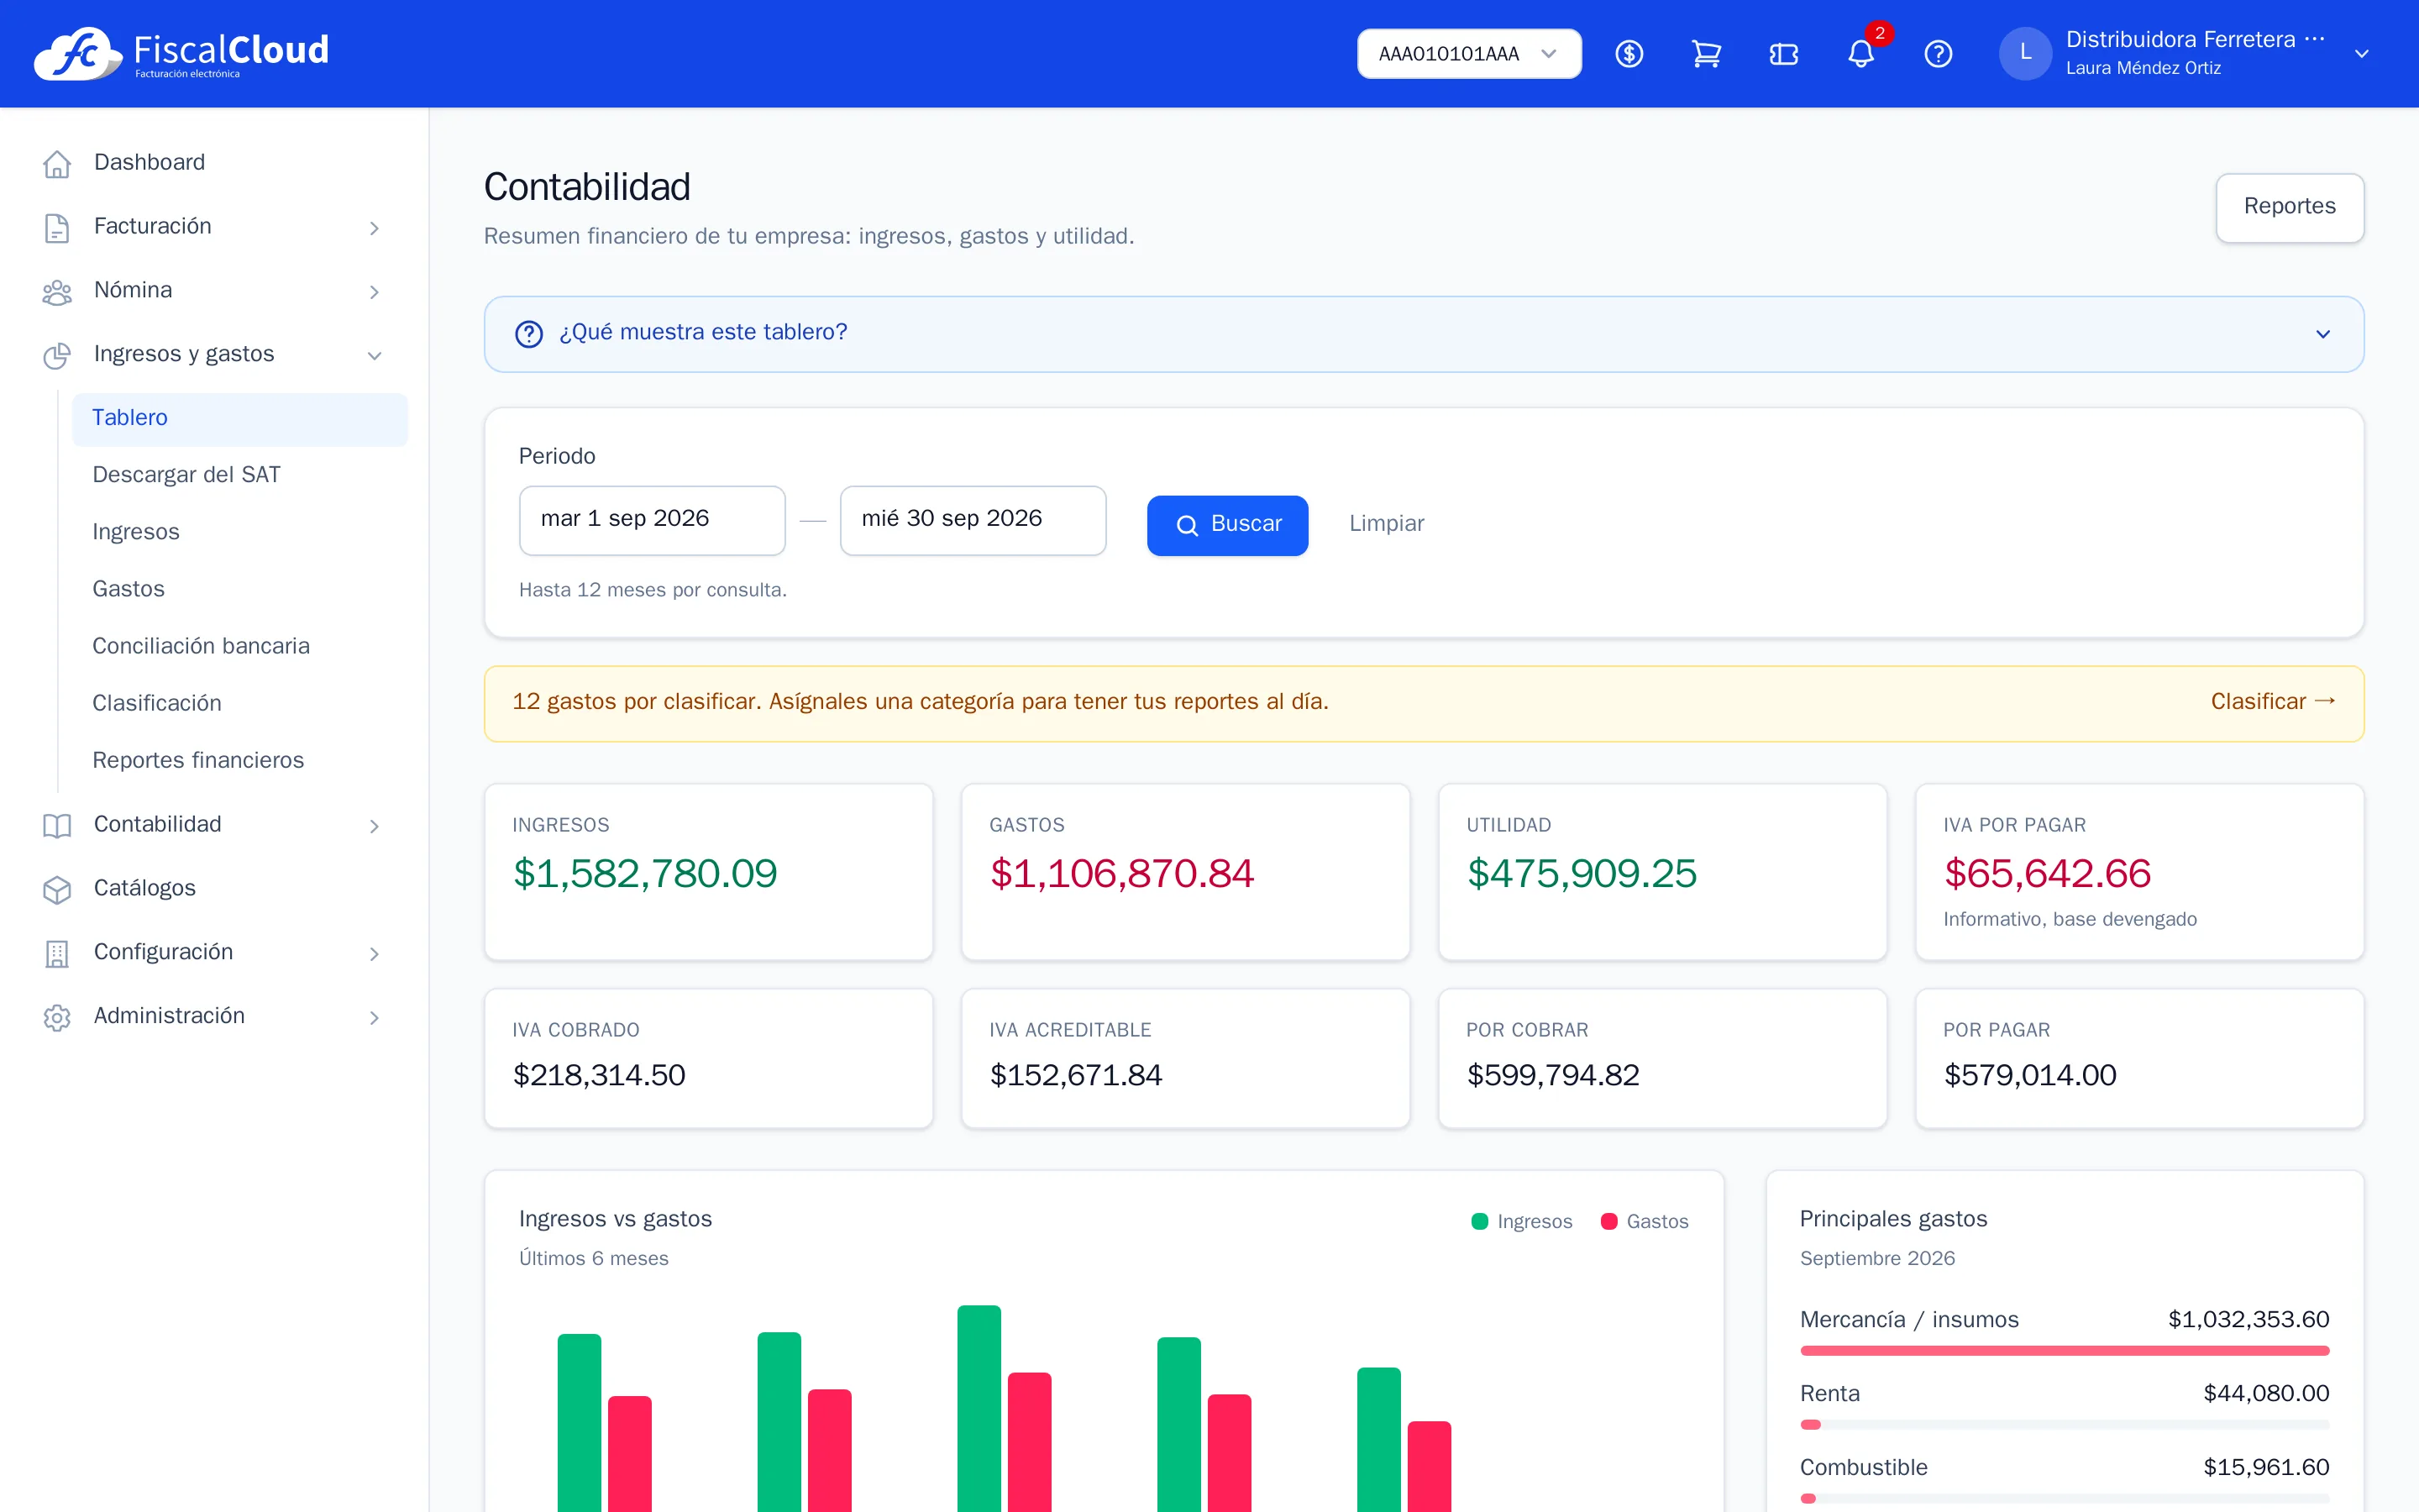Click the user avatar letter L

click(x=2025, y=53)
